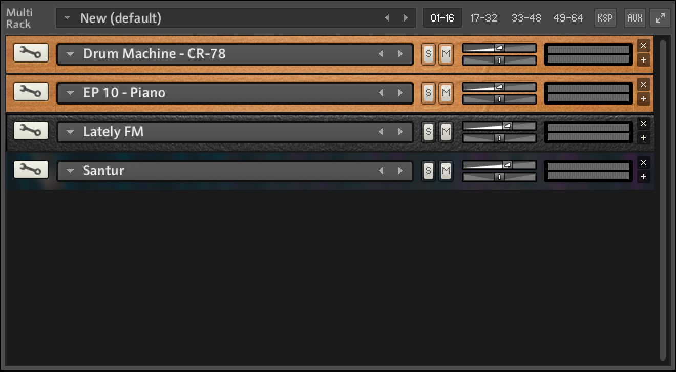Viewport: 676px width, 372px height.
Task: Select the 49-64 bank tab
Action: pyautogui.click(x=569, y=18)
